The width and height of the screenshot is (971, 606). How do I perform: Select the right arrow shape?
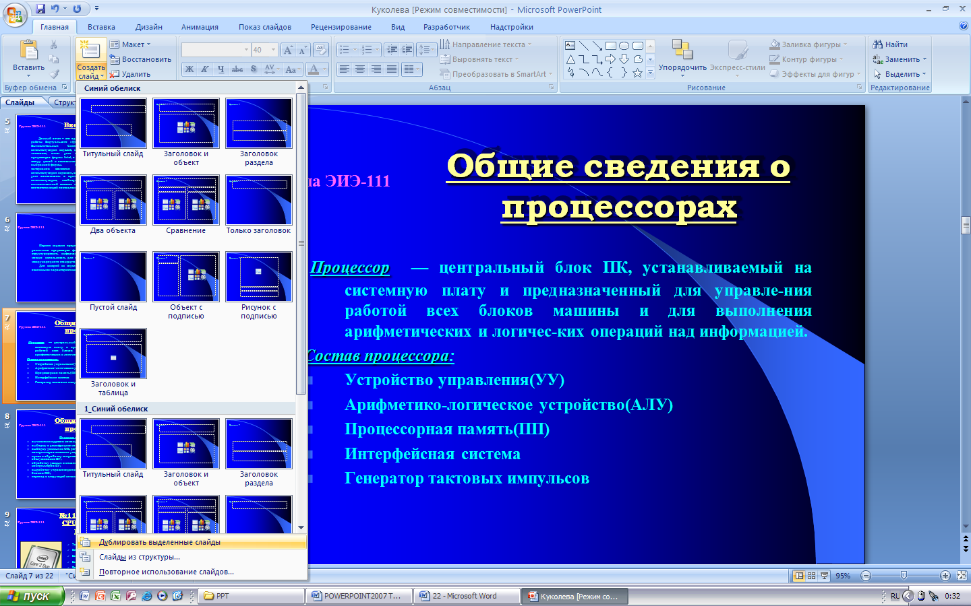click(611, 59)
